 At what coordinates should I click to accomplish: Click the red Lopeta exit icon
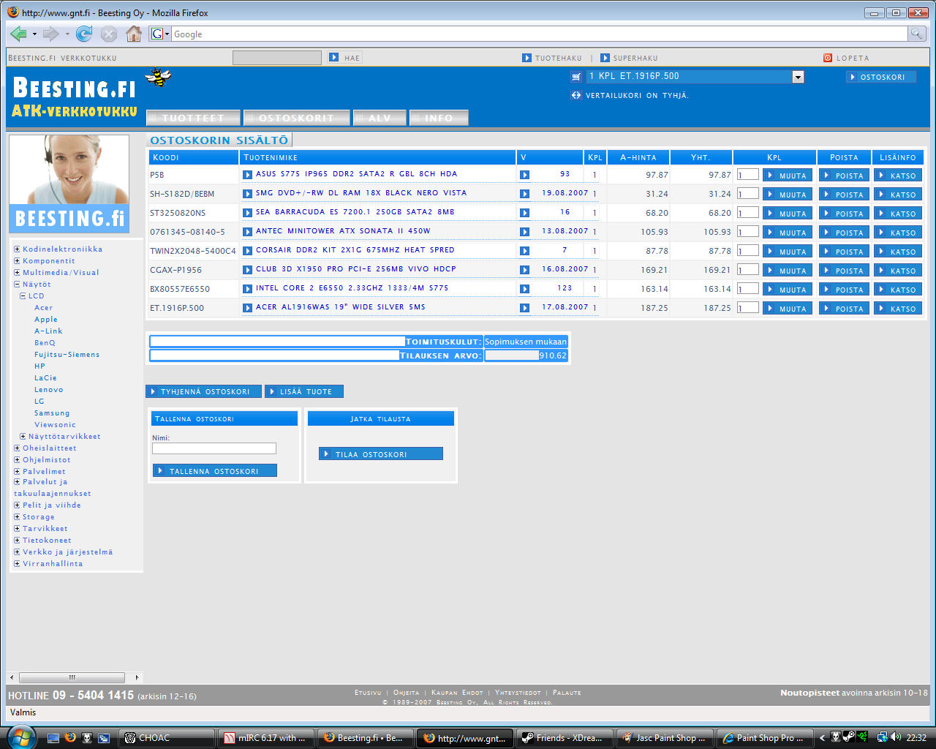click(x=828, y=58)
